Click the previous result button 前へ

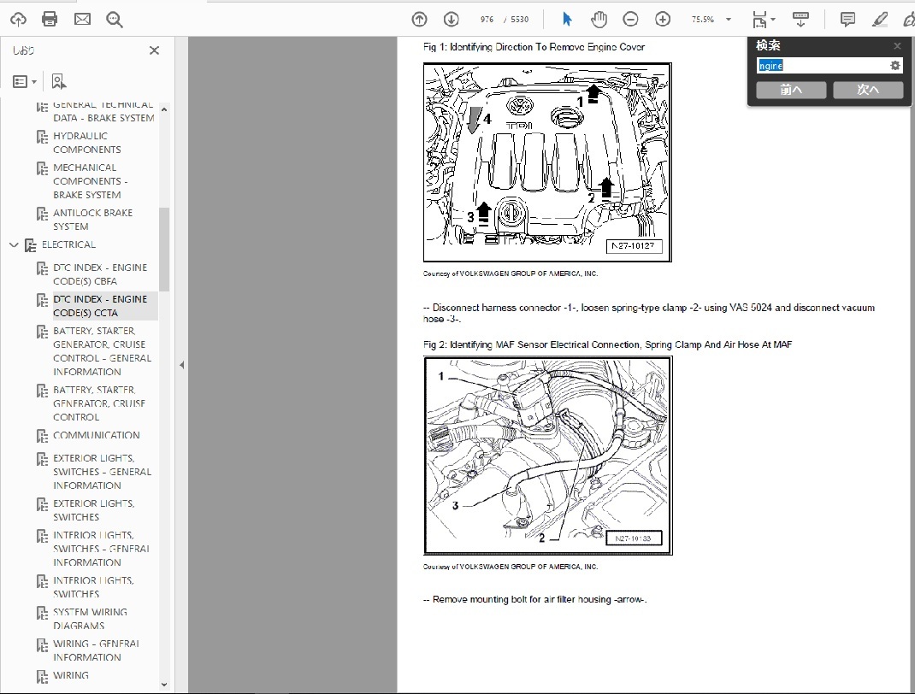[791, 90]
